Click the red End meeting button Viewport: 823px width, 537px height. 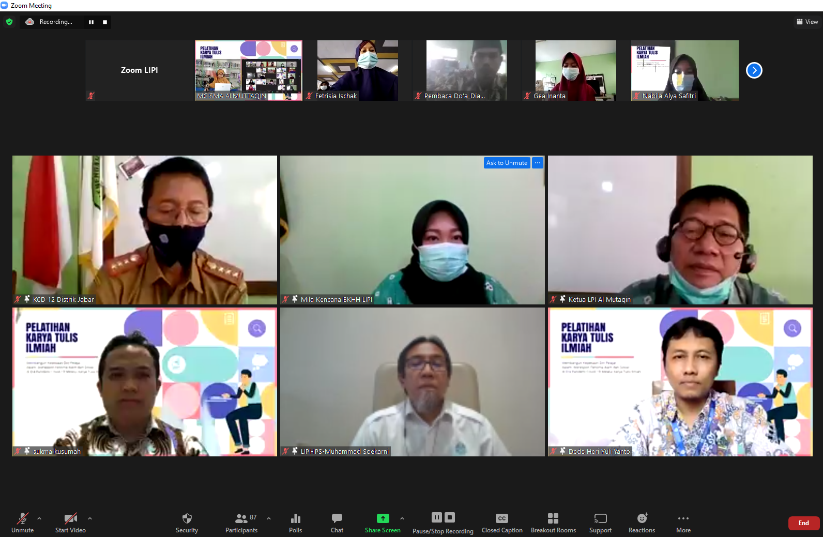point(803,523)
